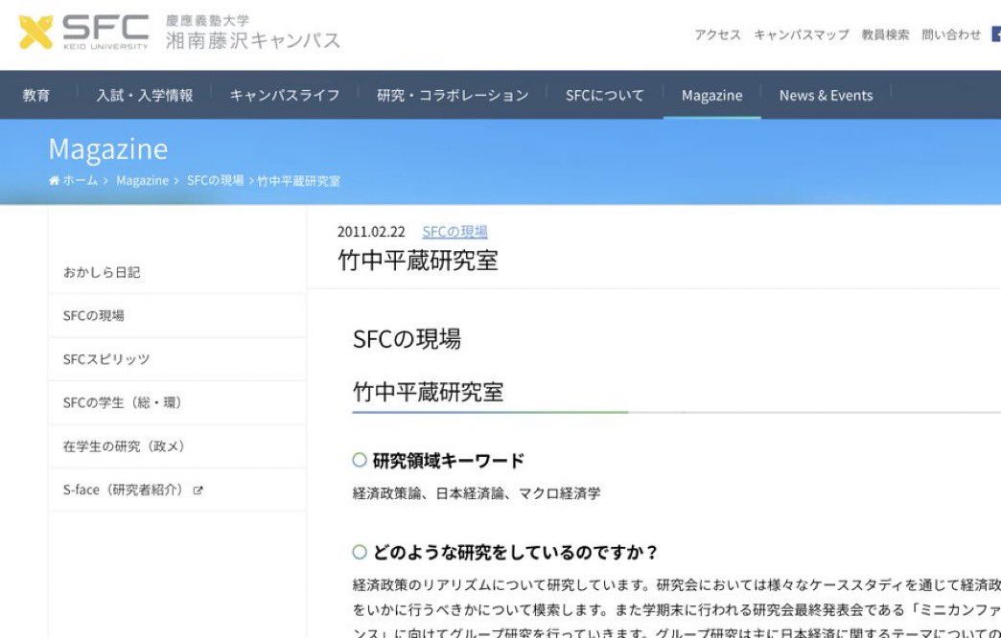Click the SFC Keio University logo
This screenshot has height=638, width=1001.
coord(84,32)
